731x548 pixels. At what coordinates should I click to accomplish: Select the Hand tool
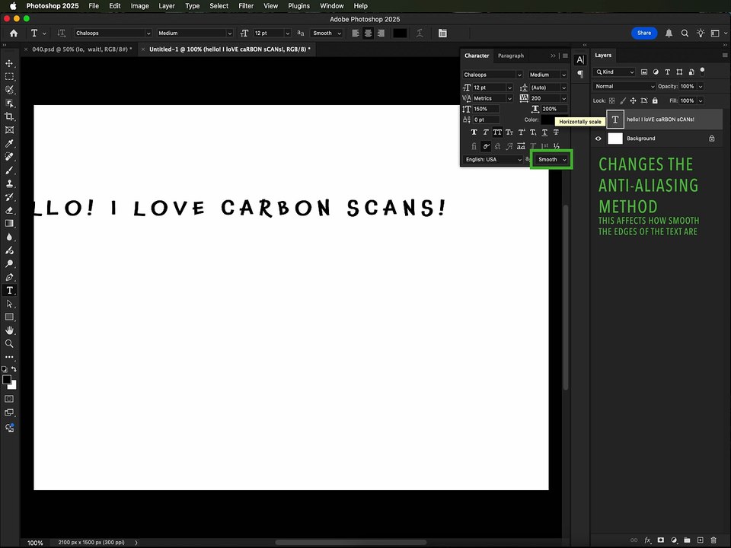click(9, 330)
